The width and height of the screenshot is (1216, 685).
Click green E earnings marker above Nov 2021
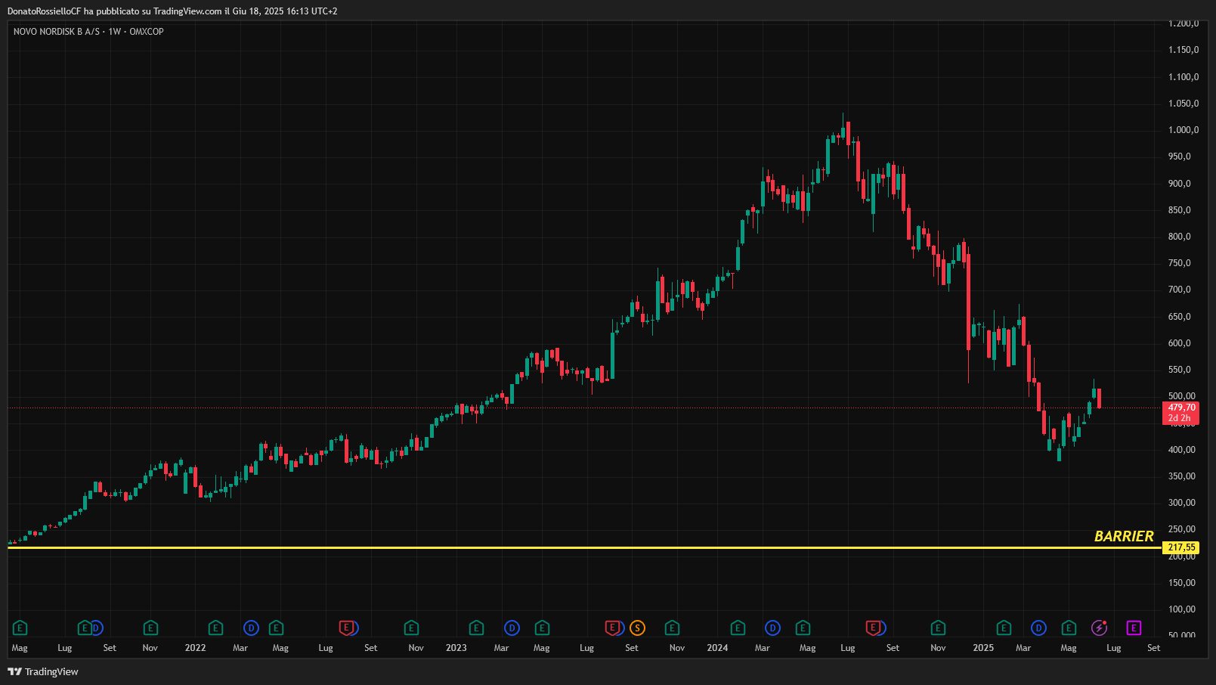tap(150, 628)
